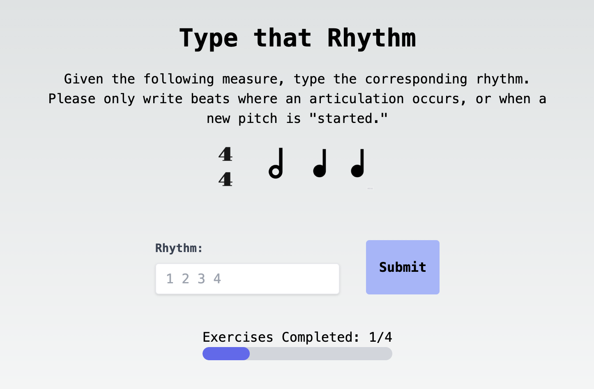The height and width of the screenshot is (389, 594).
Task: Click the bottom 4 of the time signature
Action: point(226,180)
